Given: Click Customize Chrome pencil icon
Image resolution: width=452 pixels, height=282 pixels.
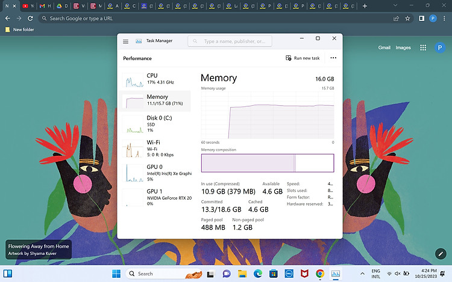Looking at the screenshot, I should pyautogui.click(x=441, y=254).
